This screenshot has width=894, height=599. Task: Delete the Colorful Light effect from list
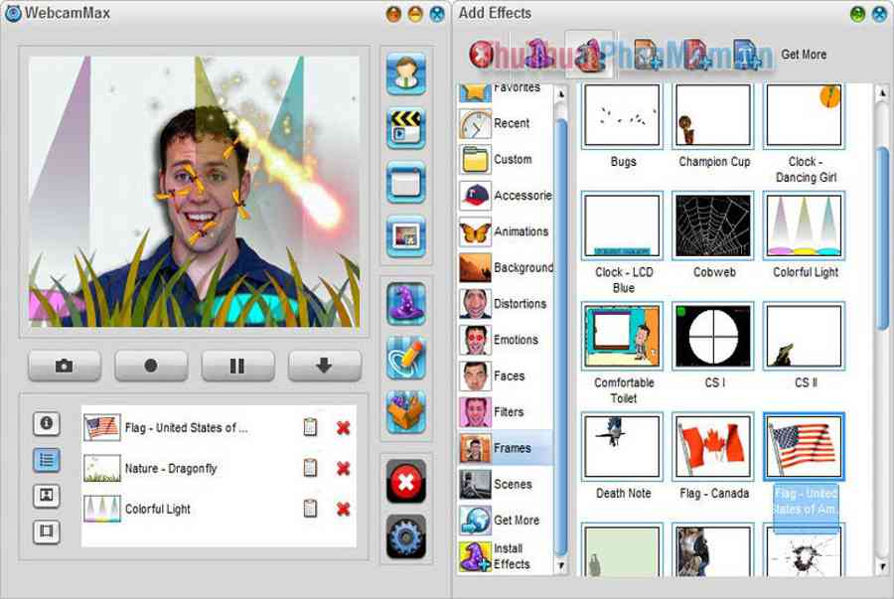tap(343, 509)
